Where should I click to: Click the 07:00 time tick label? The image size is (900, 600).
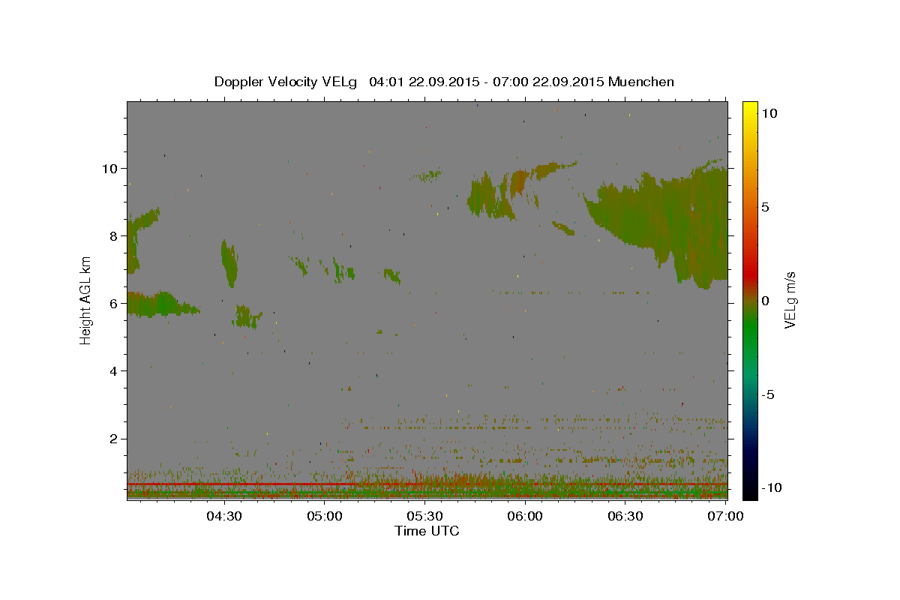pyautogui.click(x=725, y=516)
